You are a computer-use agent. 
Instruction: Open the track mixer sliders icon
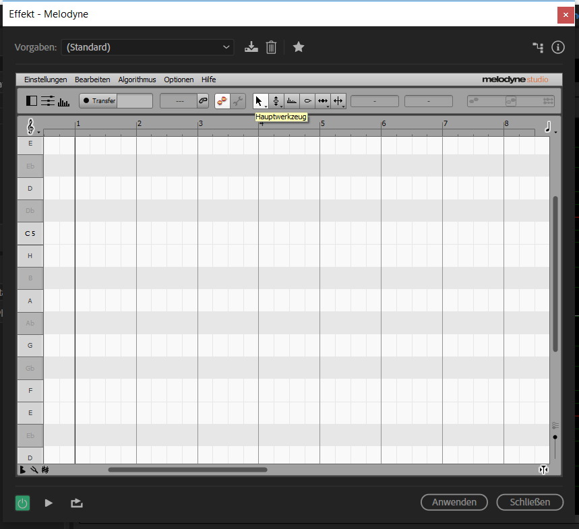pos(48,101)
